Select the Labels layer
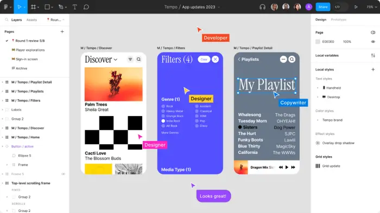380x213 pixels. point(16,109)
